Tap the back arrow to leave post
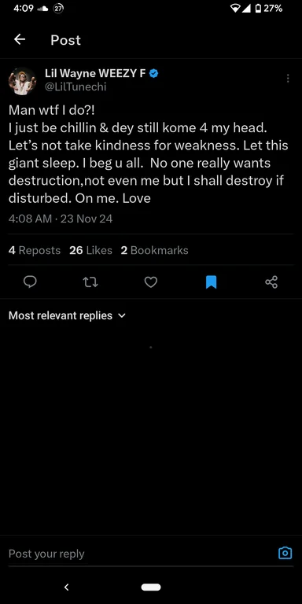Image resolution: width=302 pixels, height=604 pixels. click(x=20, y=39)
